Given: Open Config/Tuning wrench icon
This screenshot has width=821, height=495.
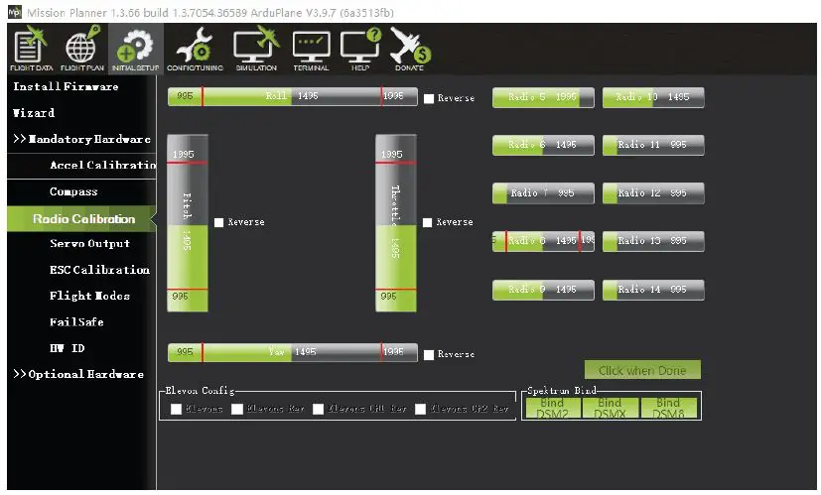Looking at the screenshot, I should [x=195, y=49].
